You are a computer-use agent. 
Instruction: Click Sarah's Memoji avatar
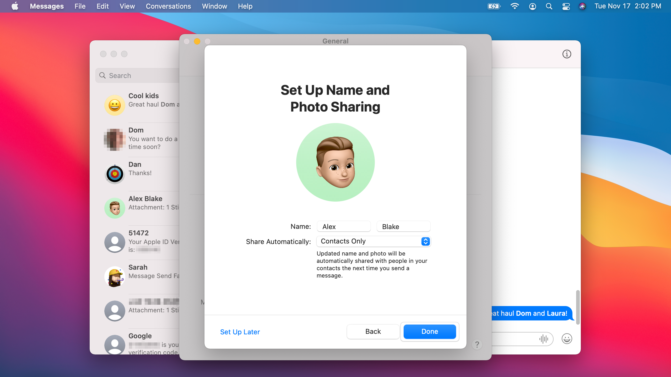coord(115,276)
